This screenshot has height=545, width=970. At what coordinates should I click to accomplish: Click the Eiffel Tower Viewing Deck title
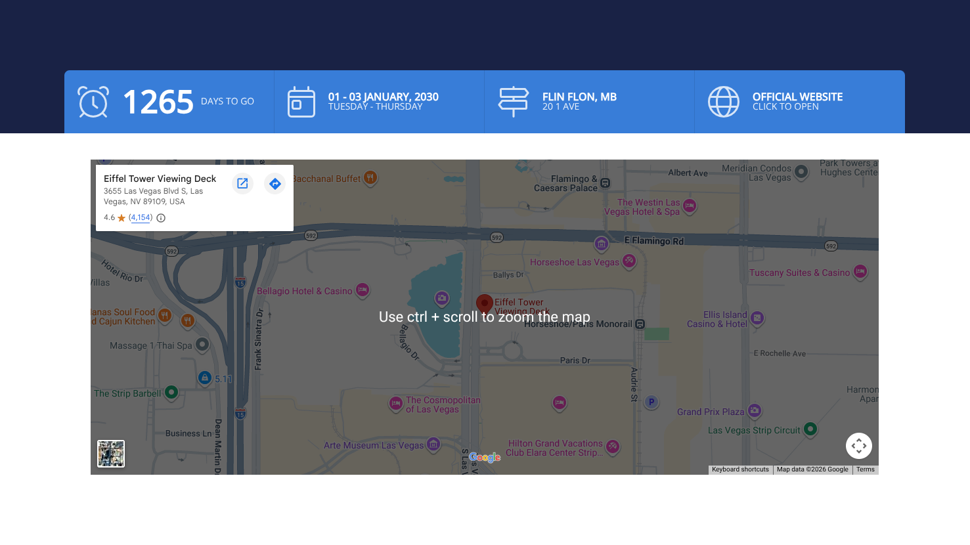(160, 179)
